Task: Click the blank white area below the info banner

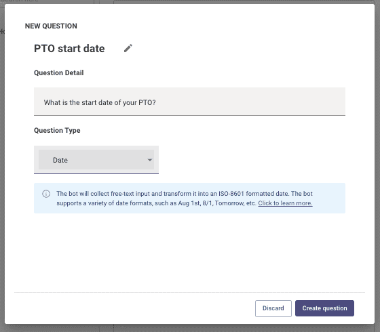Action: 189,251
